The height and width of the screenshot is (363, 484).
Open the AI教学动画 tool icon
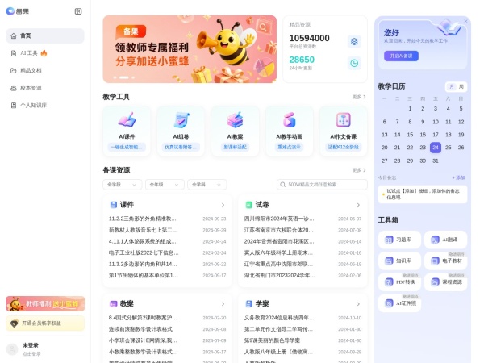[x=290, y=119]
